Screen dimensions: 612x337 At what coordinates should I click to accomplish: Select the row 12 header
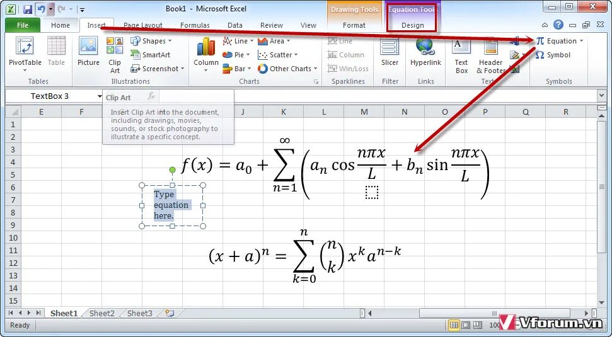pos(13,263)
